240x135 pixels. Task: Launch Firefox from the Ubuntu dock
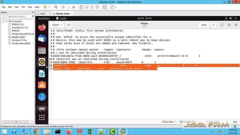(42, 27)
